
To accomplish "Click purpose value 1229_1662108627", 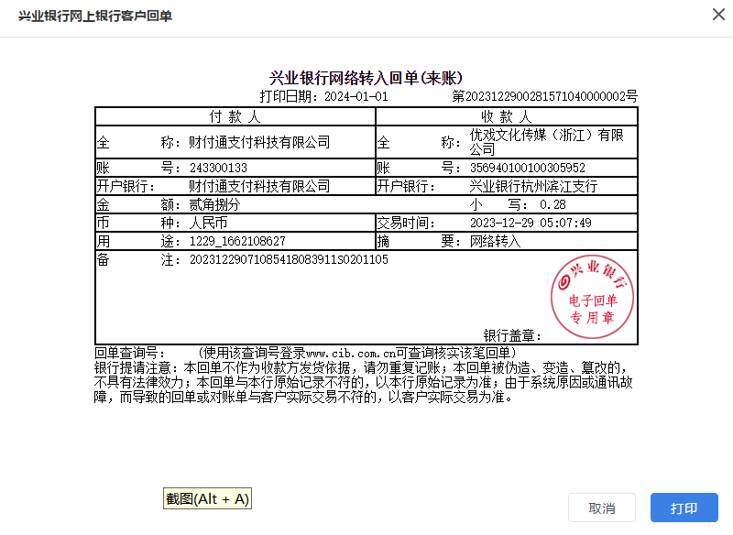I will point(237,241).
